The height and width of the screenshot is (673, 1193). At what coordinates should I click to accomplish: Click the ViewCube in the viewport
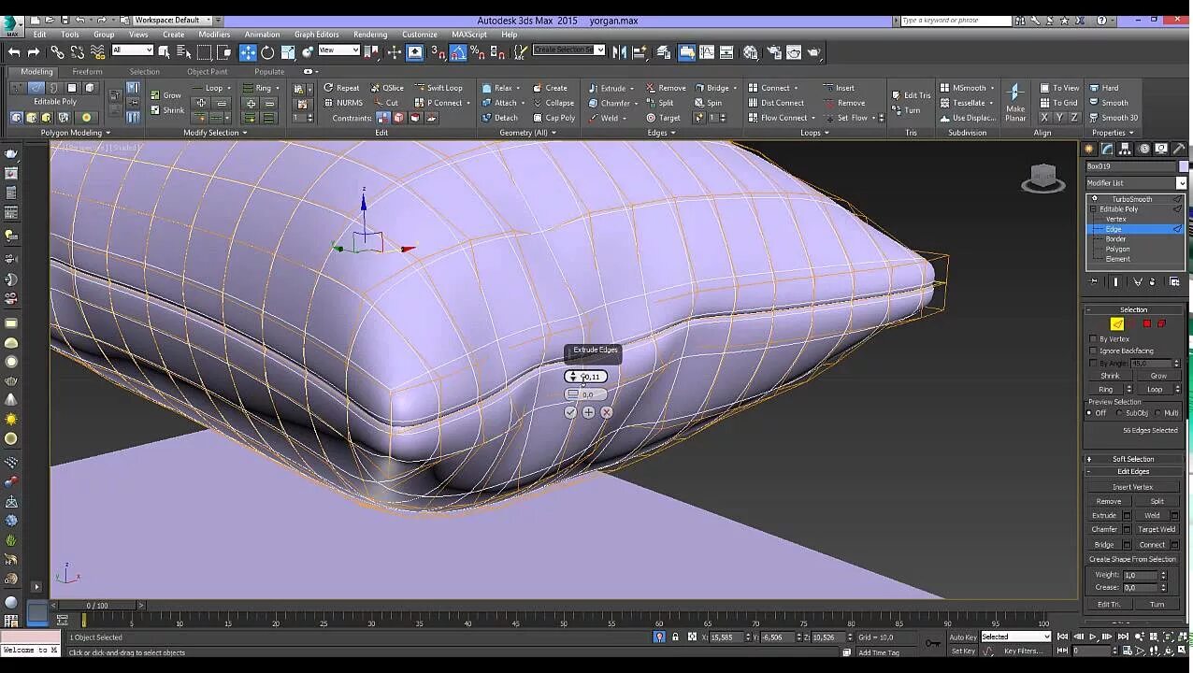pos(1042,176)
